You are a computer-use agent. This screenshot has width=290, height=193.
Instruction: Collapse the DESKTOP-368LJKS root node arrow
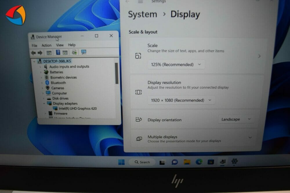click(34, 61)
